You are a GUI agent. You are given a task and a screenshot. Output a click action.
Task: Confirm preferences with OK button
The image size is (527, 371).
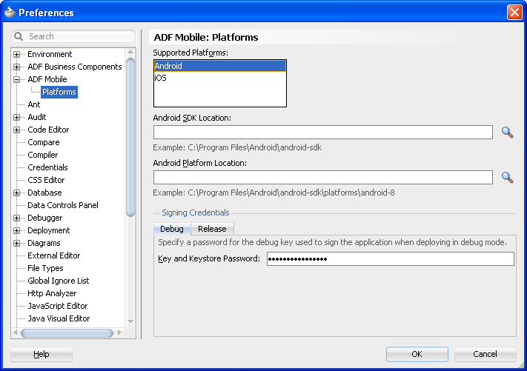tap(417, 354)
